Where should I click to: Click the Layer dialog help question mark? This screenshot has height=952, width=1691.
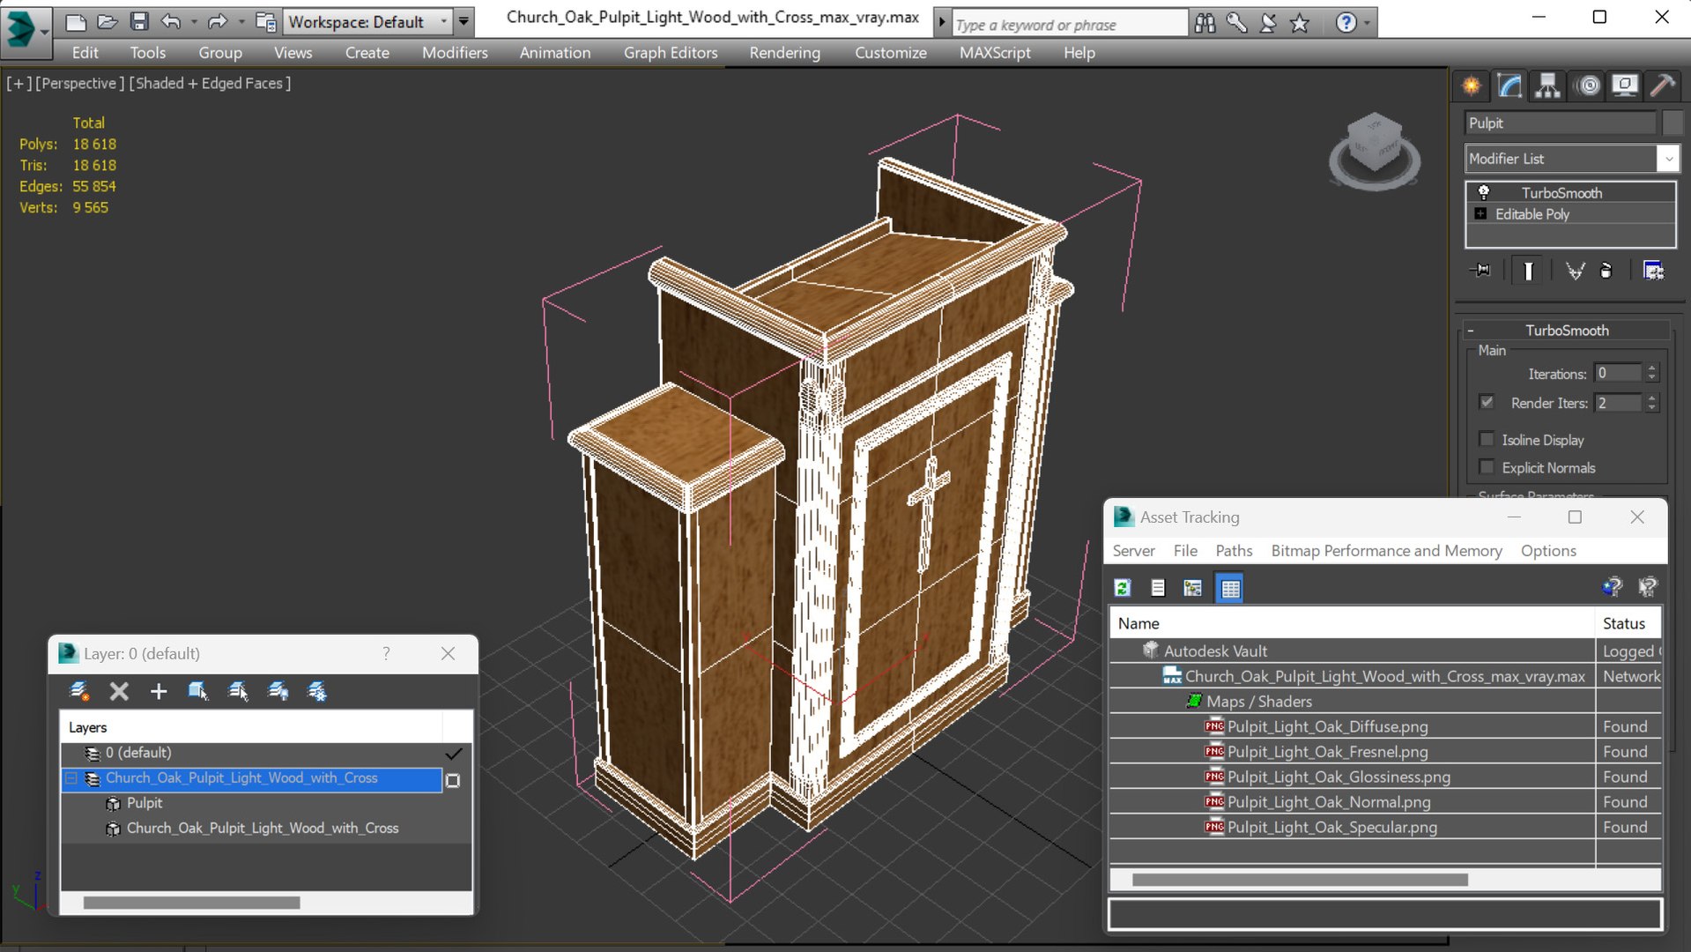(x=386, y=653)
